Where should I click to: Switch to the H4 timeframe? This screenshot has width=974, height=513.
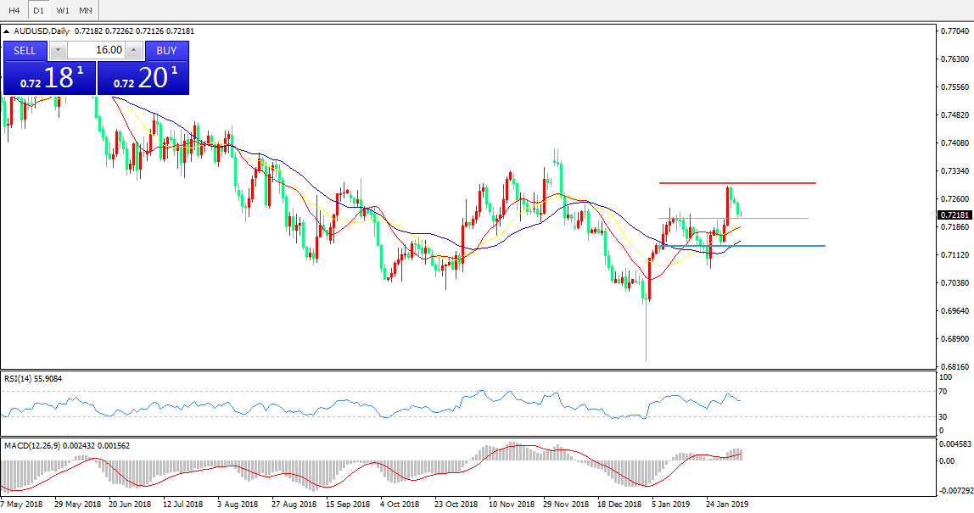[x=14, y=10]
